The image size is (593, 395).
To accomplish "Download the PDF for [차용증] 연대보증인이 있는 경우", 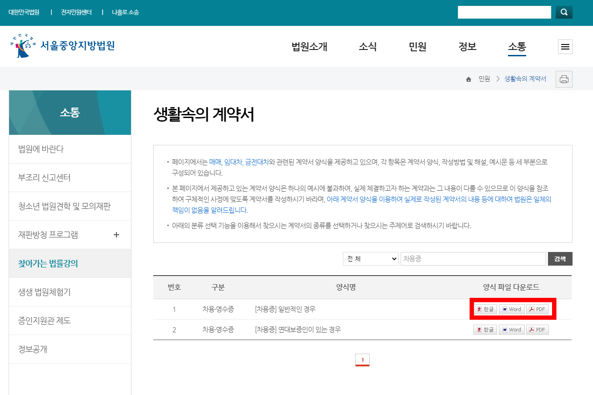I will (x=537, y=329).
